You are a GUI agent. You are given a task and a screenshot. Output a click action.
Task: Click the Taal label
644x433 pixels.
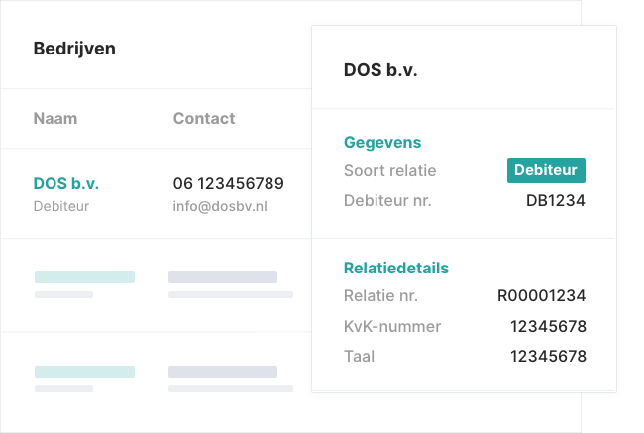coord(359,356)
